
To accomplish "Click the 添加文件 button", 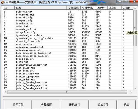I will [x=103, y=105].
